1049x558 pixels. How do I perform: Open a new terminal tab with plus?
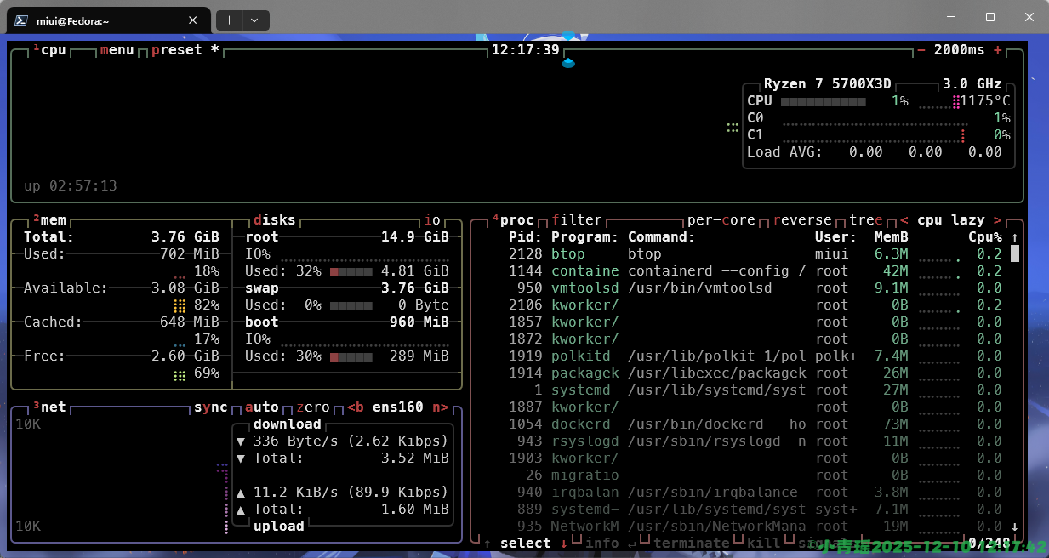[x=229, y=20]
